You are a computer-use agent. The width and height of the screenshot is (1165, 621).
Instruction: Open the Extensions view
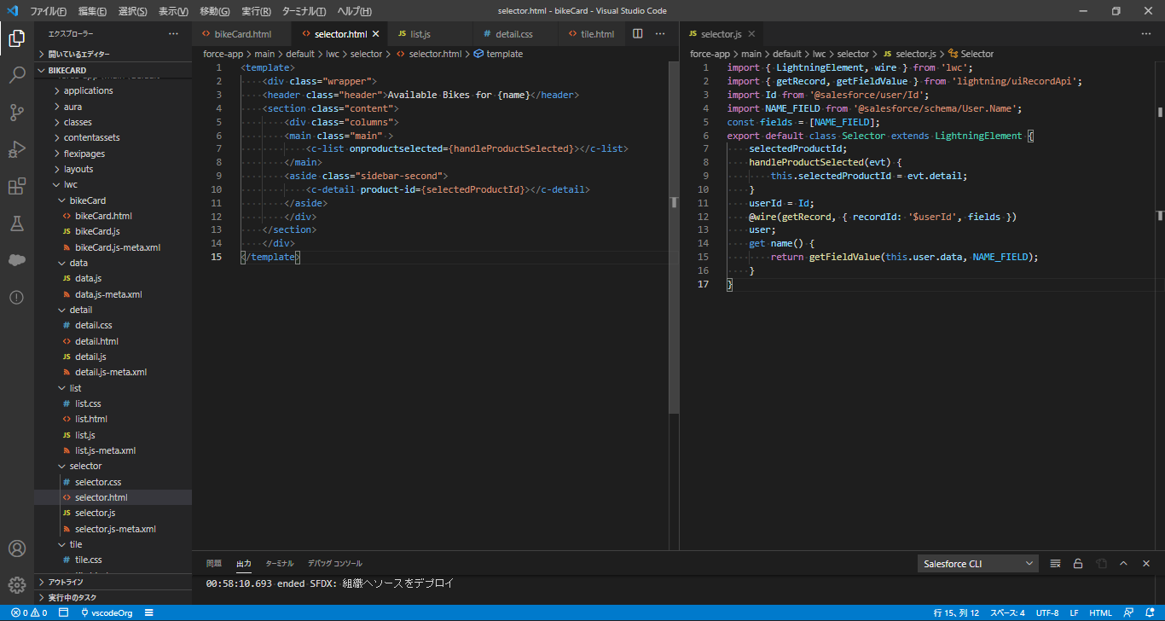point(17,187)
